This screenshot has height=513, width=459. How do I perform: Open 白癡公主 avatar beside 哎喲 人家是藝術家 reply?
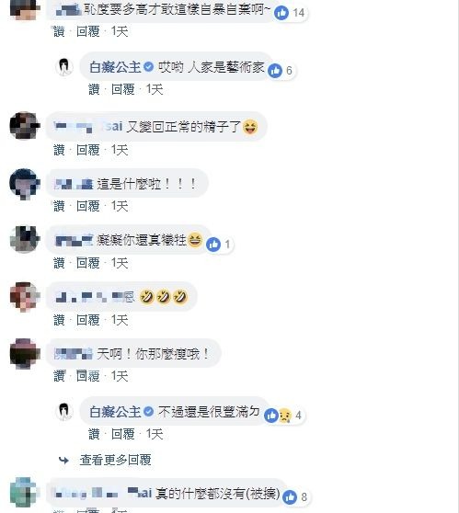click(64, 67)
